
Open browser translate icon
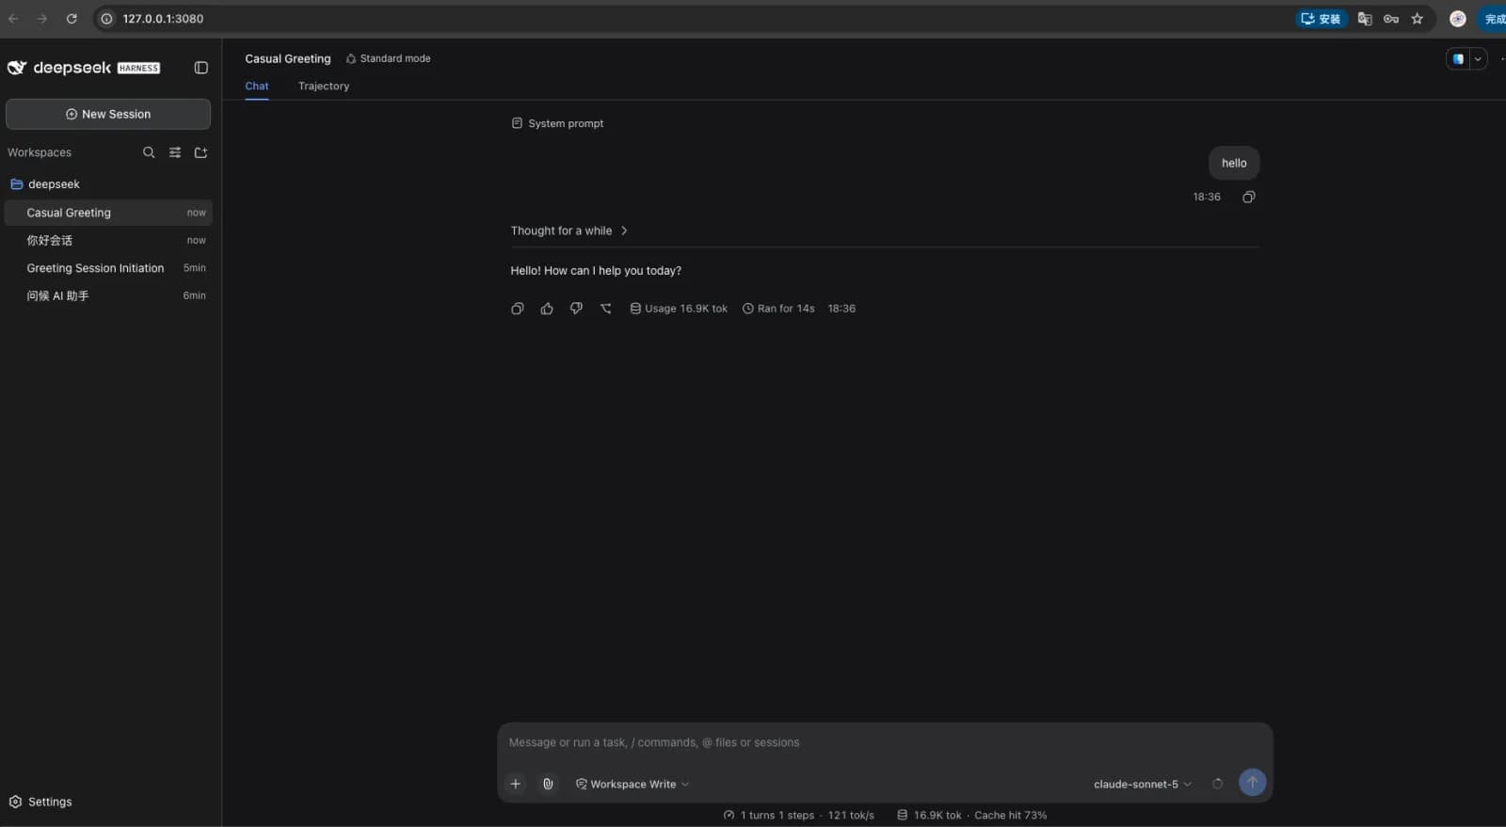(1365, 19)
